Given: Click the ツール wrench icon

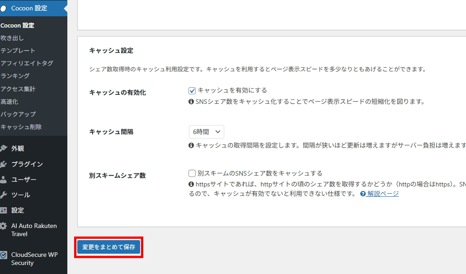Looking at the screenshot, I should point(4,195).
